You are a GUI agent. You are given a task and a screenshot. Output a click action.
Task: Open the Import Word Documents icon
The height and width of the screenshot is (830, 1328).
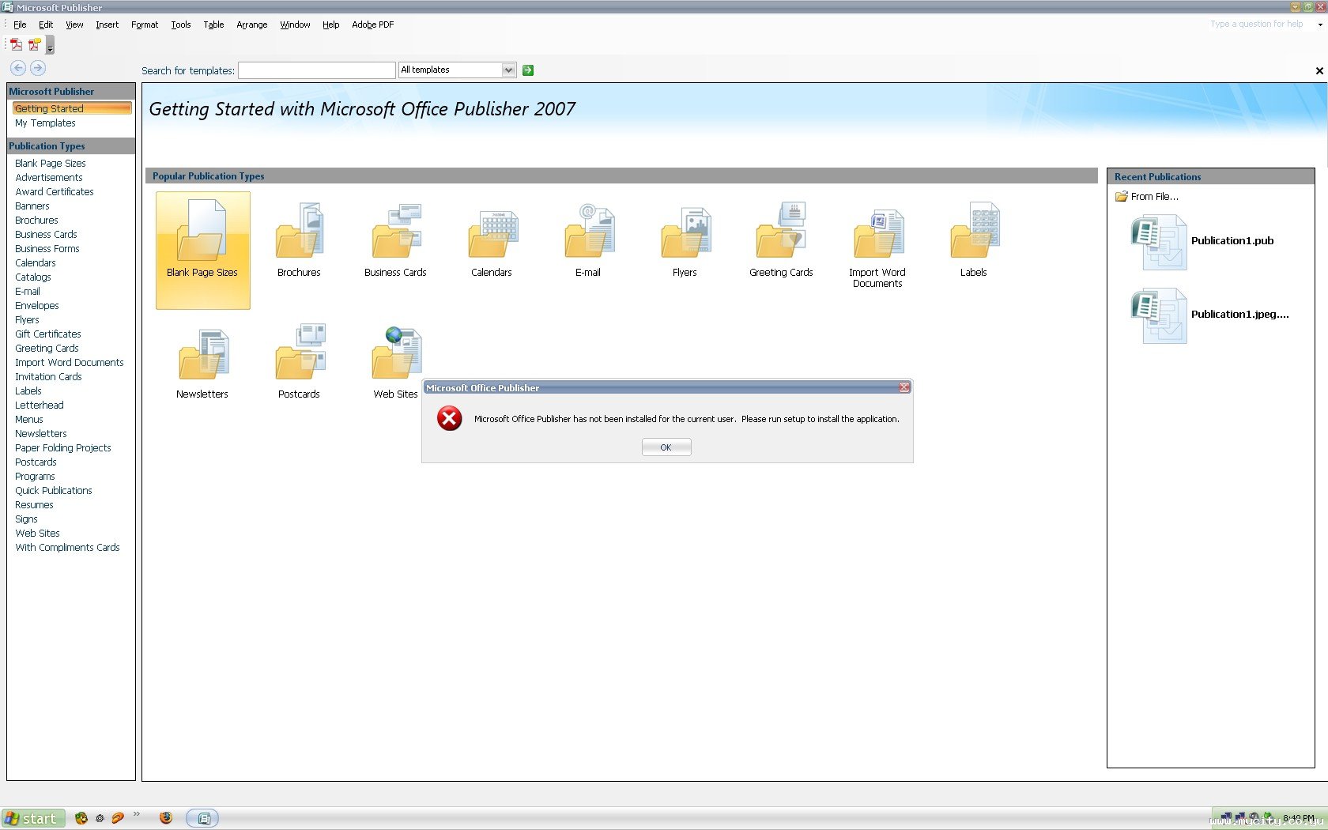[877, 233]
